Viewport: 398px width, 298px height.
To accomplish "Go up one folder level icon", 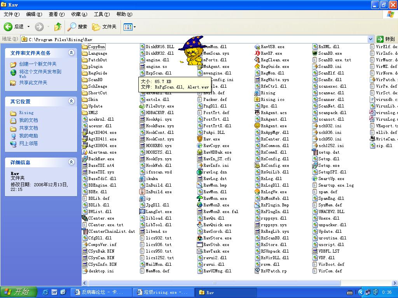I will [x=58, y=26].
